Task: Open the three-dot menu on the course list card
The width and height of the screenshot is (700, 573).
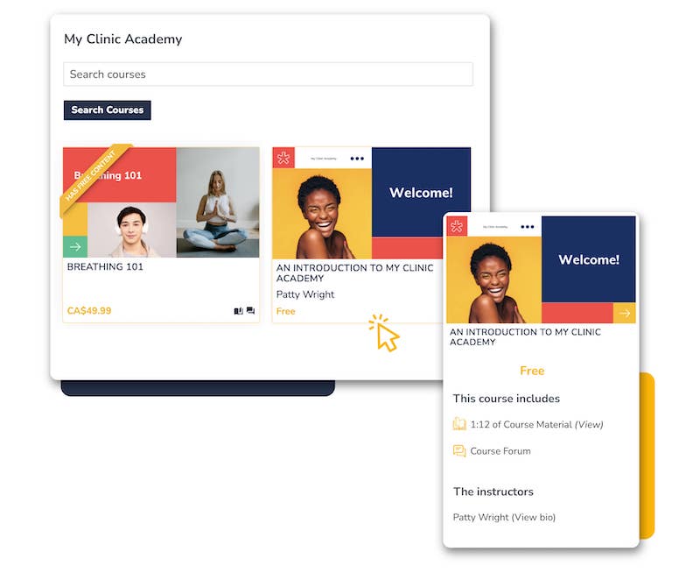Action: [356, 159]
